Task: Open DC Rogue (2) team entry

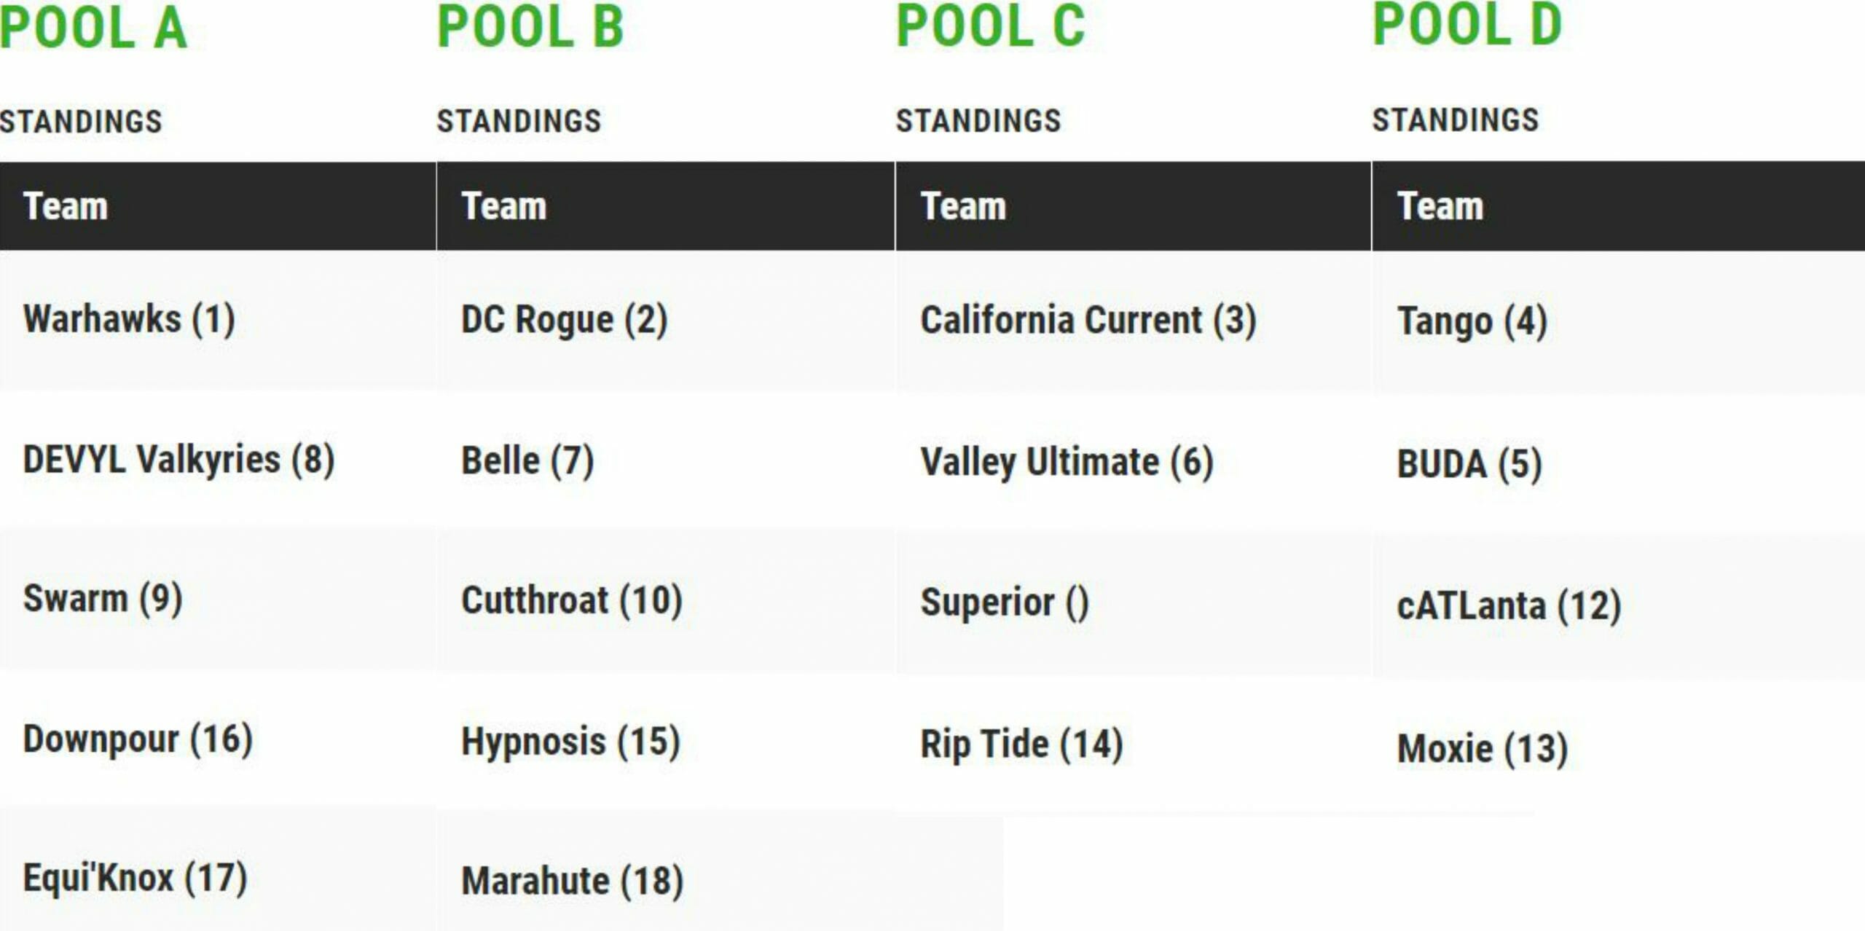Action: pyautogui.click(x=564, y=320)
